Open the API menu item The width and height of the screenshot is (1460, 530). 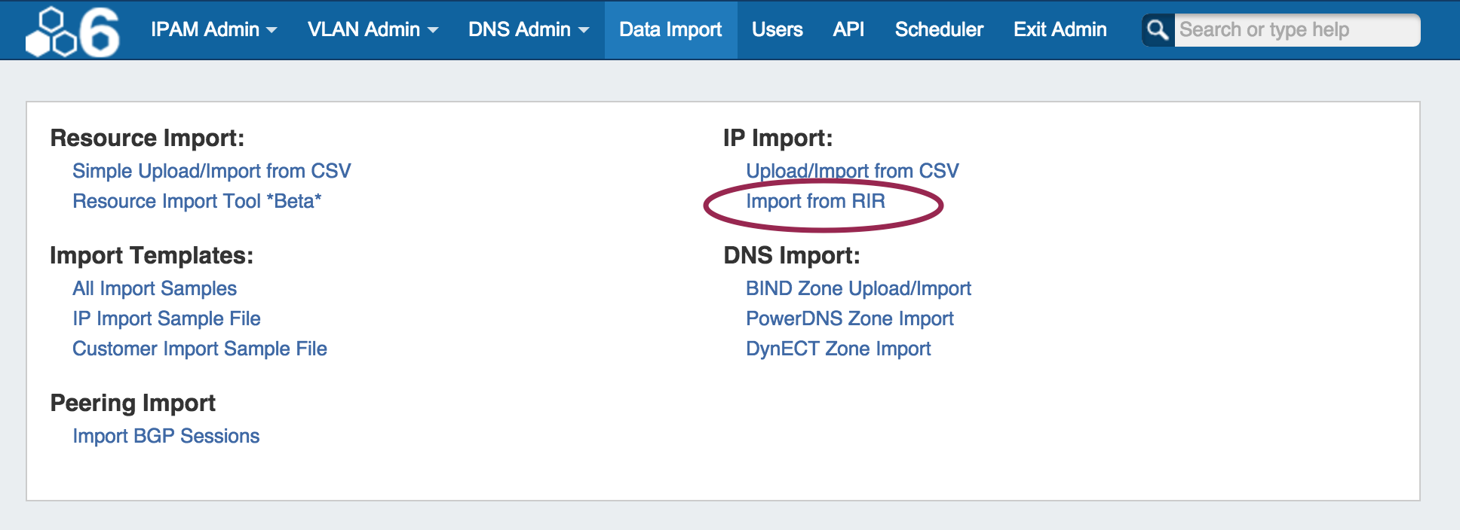click(848, 30)
